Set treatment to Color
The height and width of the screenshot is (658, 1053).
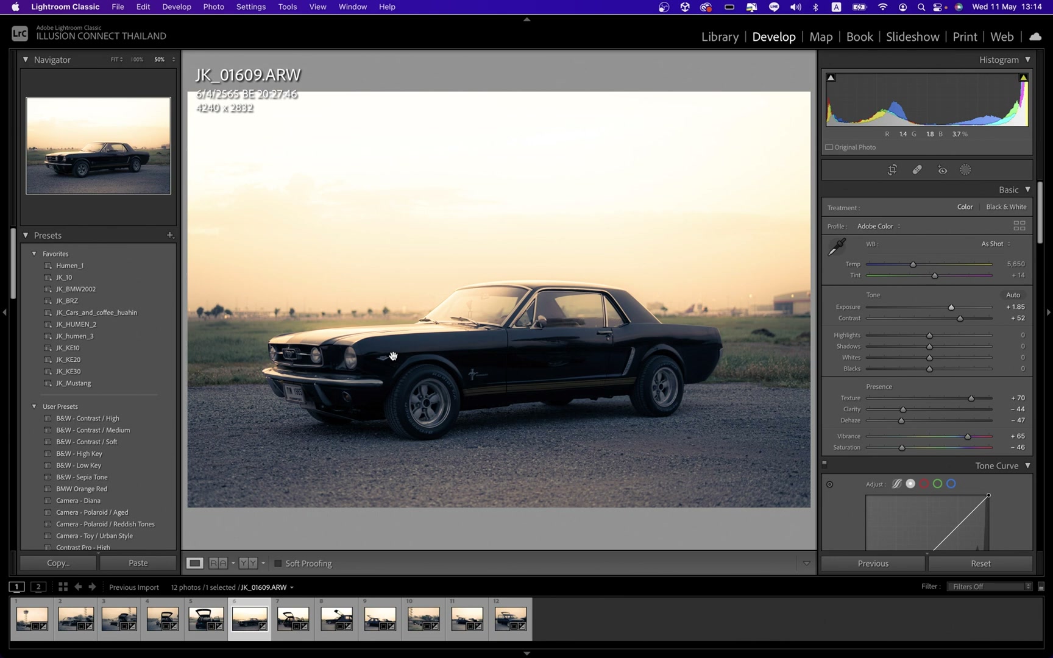[965, 207]
